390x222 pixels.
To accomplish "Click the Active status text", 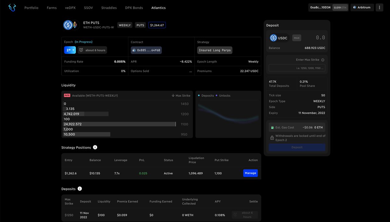I will [x=168, y=173].
